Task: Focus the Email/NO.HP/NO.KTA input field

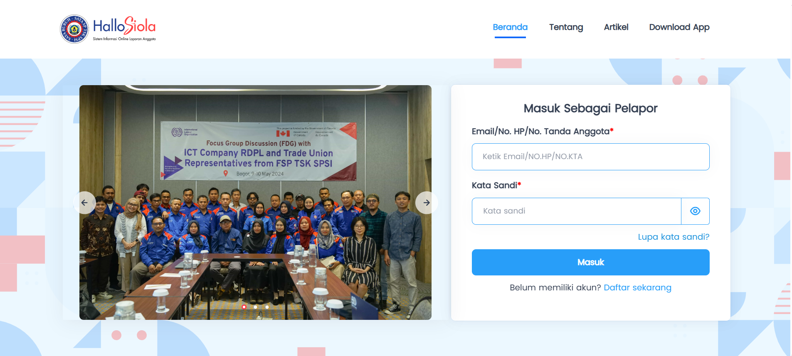Action: 590,157
